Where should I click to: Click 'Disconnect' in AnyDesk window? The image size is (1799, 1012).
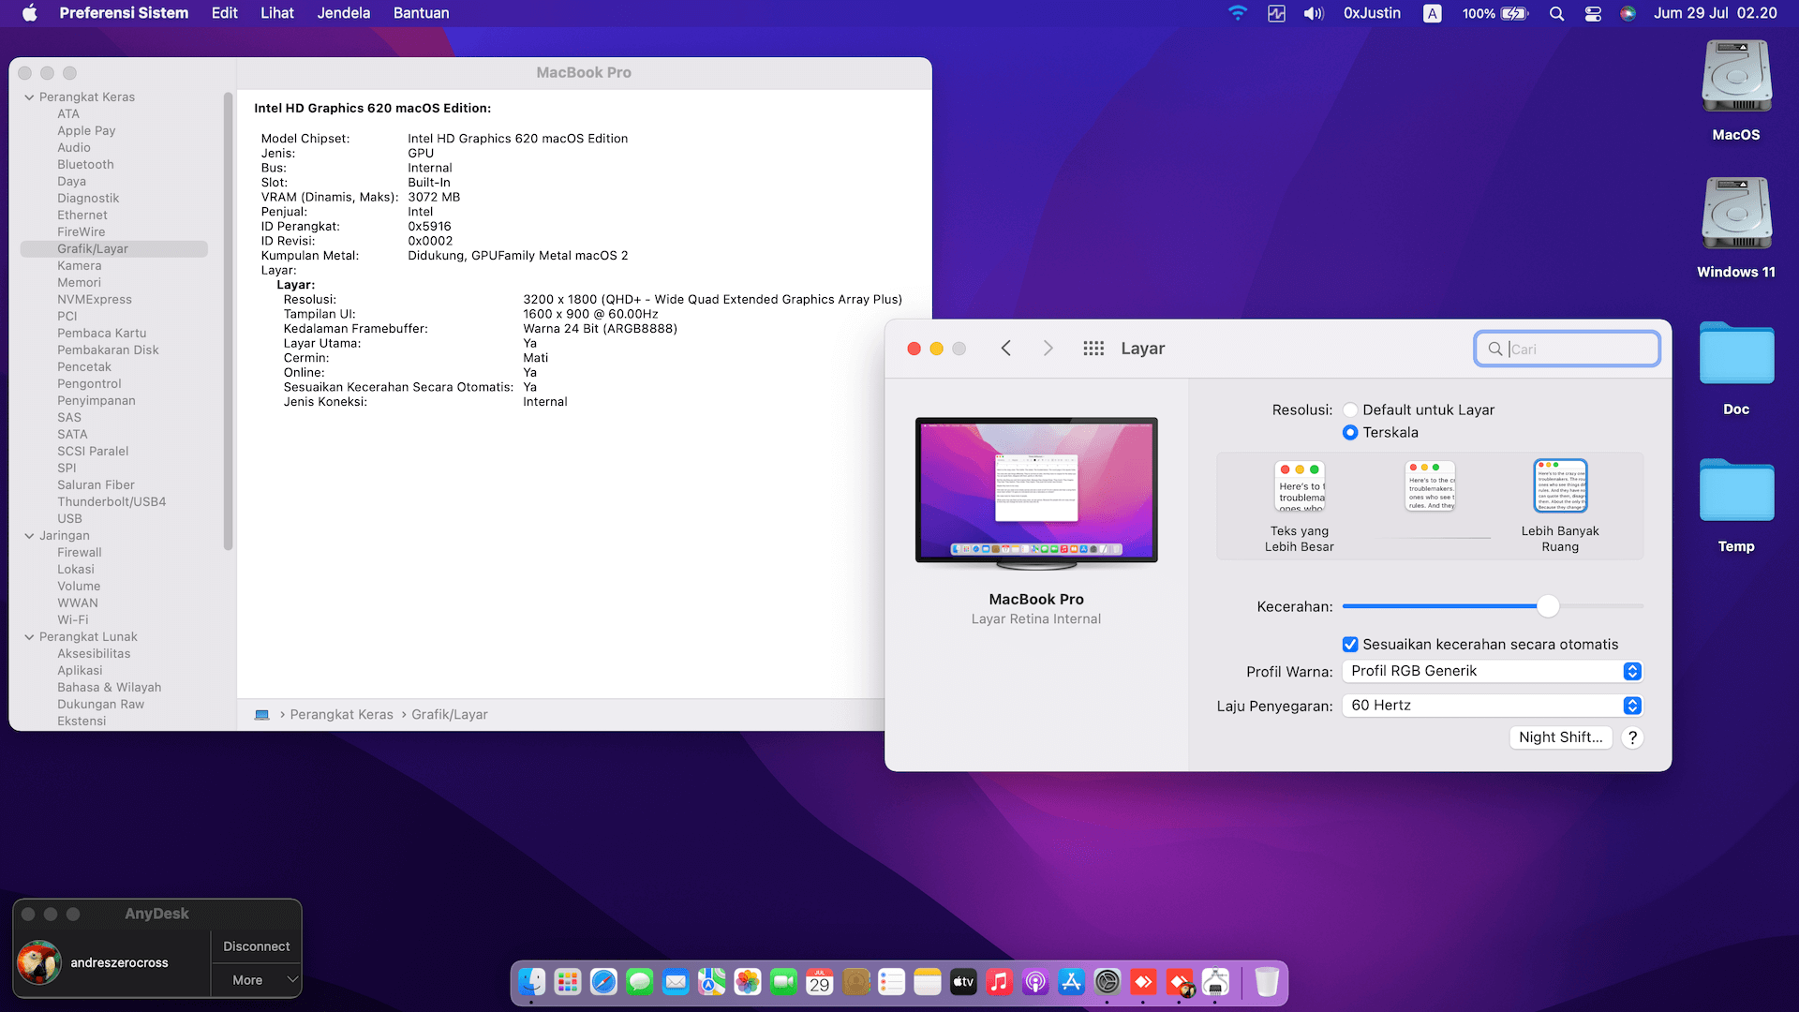pyautogui.click(x=256, y=946)
